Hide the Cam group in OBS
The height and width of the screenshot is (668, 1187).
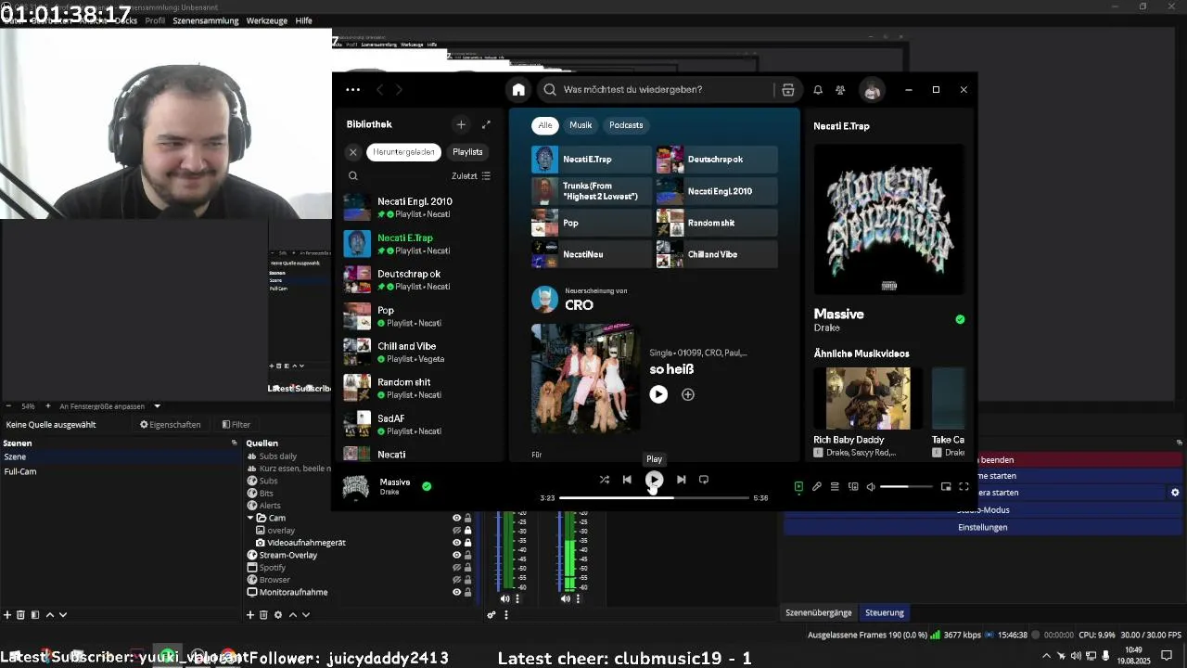coord(456,518)
